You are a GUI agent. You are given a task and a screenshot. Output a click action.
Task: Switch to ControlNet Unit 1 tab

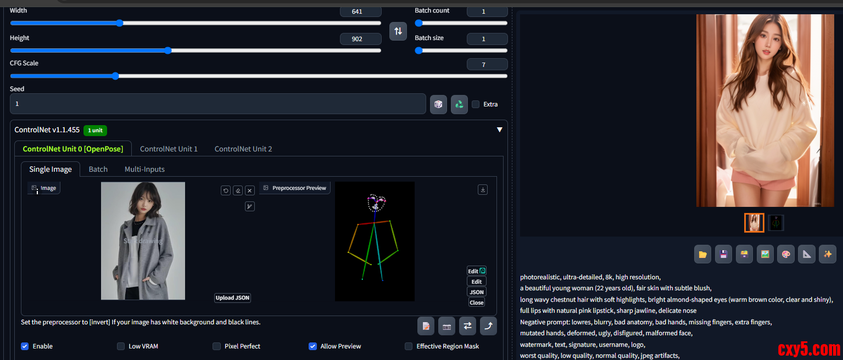[169, 149]
